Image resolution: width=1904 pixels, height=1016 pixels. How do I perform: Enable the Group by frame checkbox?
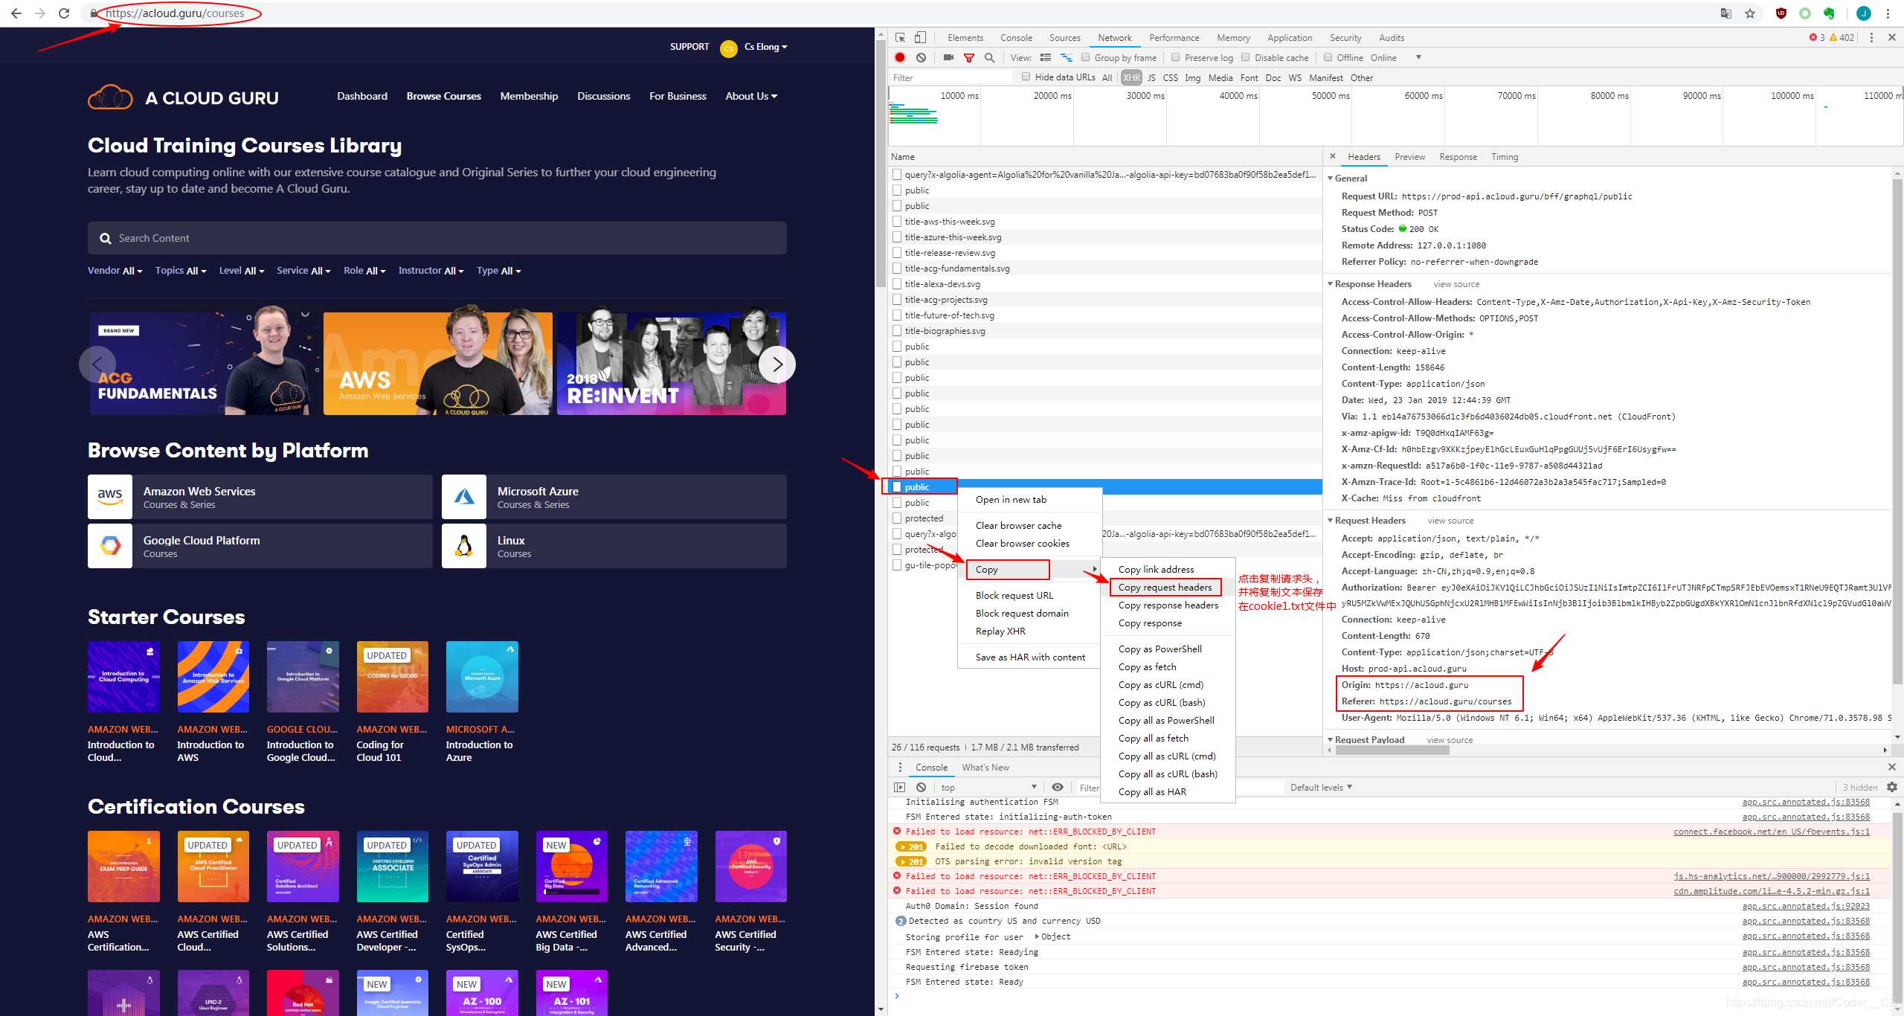(1086, 57)
